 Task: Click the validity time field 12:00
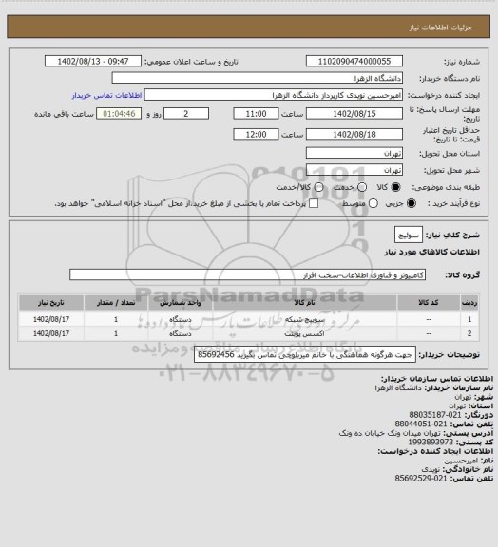(256, 134)
